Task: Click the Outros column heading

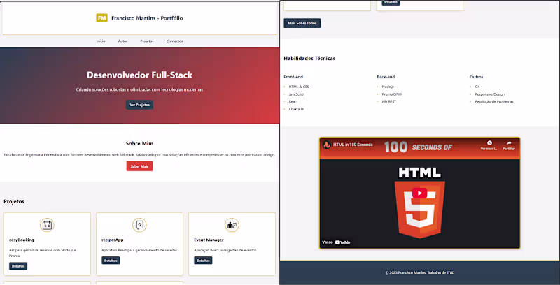Action: (x=477, y=77)
